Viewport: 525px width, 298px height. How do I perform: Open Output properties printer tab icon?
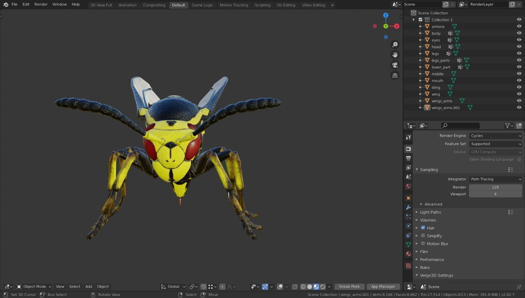(408, 158)
